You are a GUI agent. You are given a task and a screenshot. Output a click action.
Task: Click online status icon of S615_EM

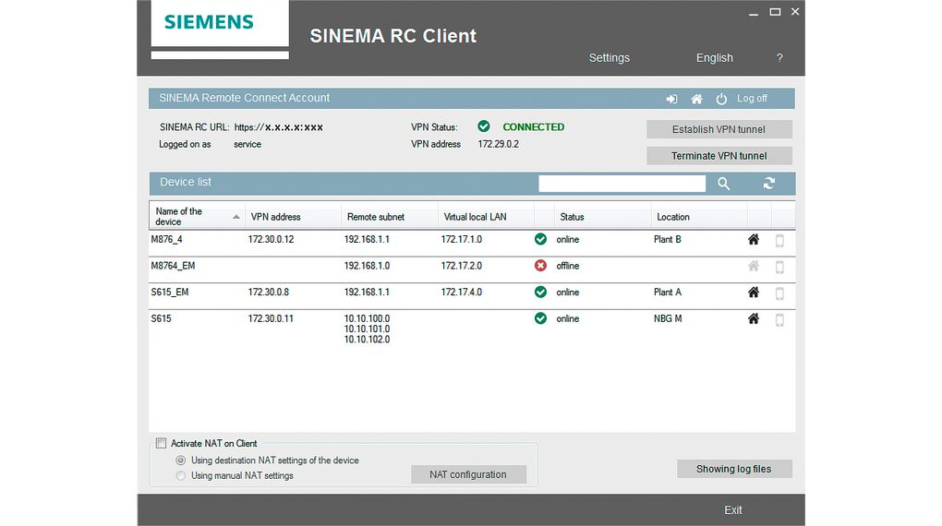540,292
